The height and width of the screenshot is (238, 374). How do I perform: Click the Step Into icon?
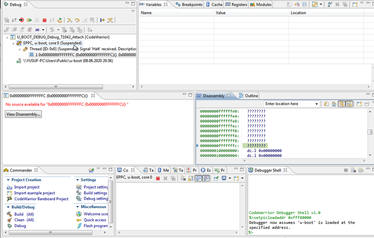(x=70, y=20)
